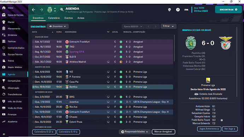
Task: Open Transferências in the sidebar
Action: 14,95
